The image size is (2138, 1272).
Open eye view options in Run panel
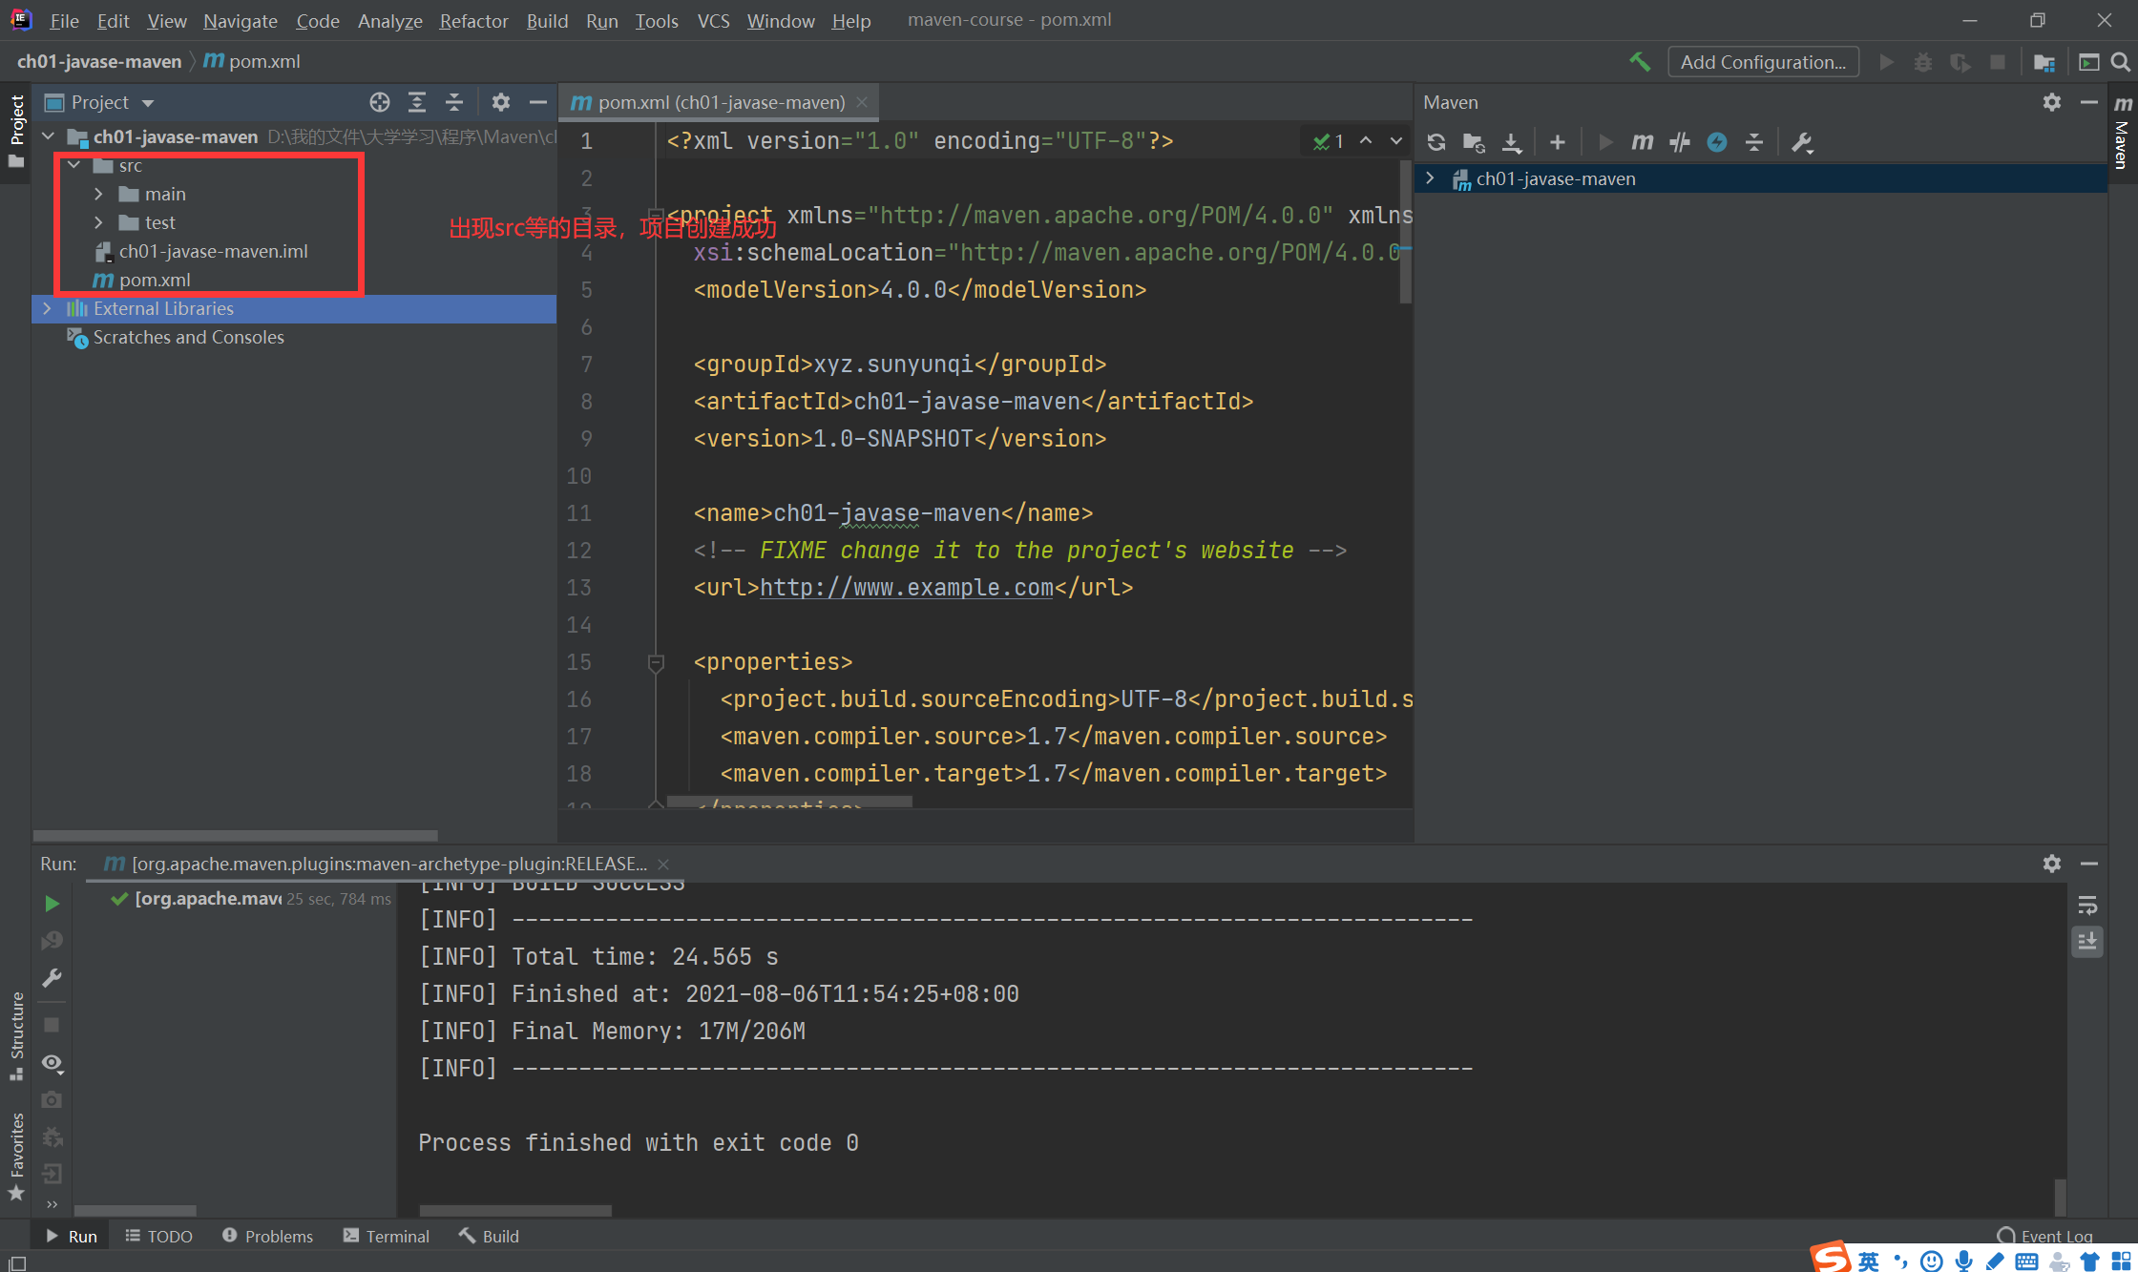coord(52,1063)
